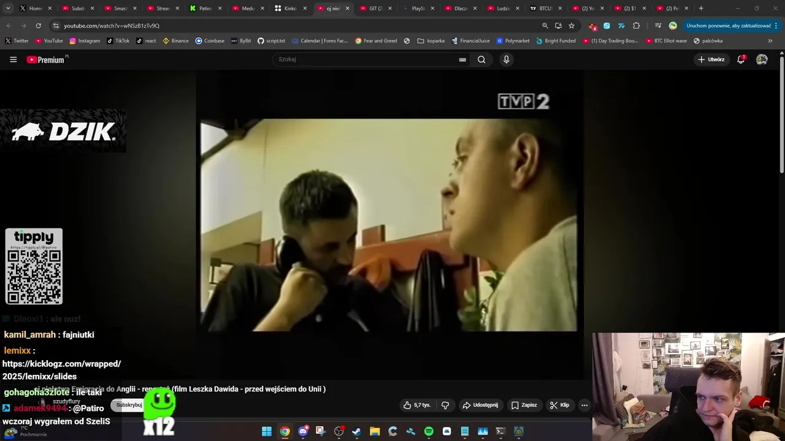Viewport: 785px width, 441px height.
Task: Open the YouTube hamburger guide menu
Action: point(13,59)
